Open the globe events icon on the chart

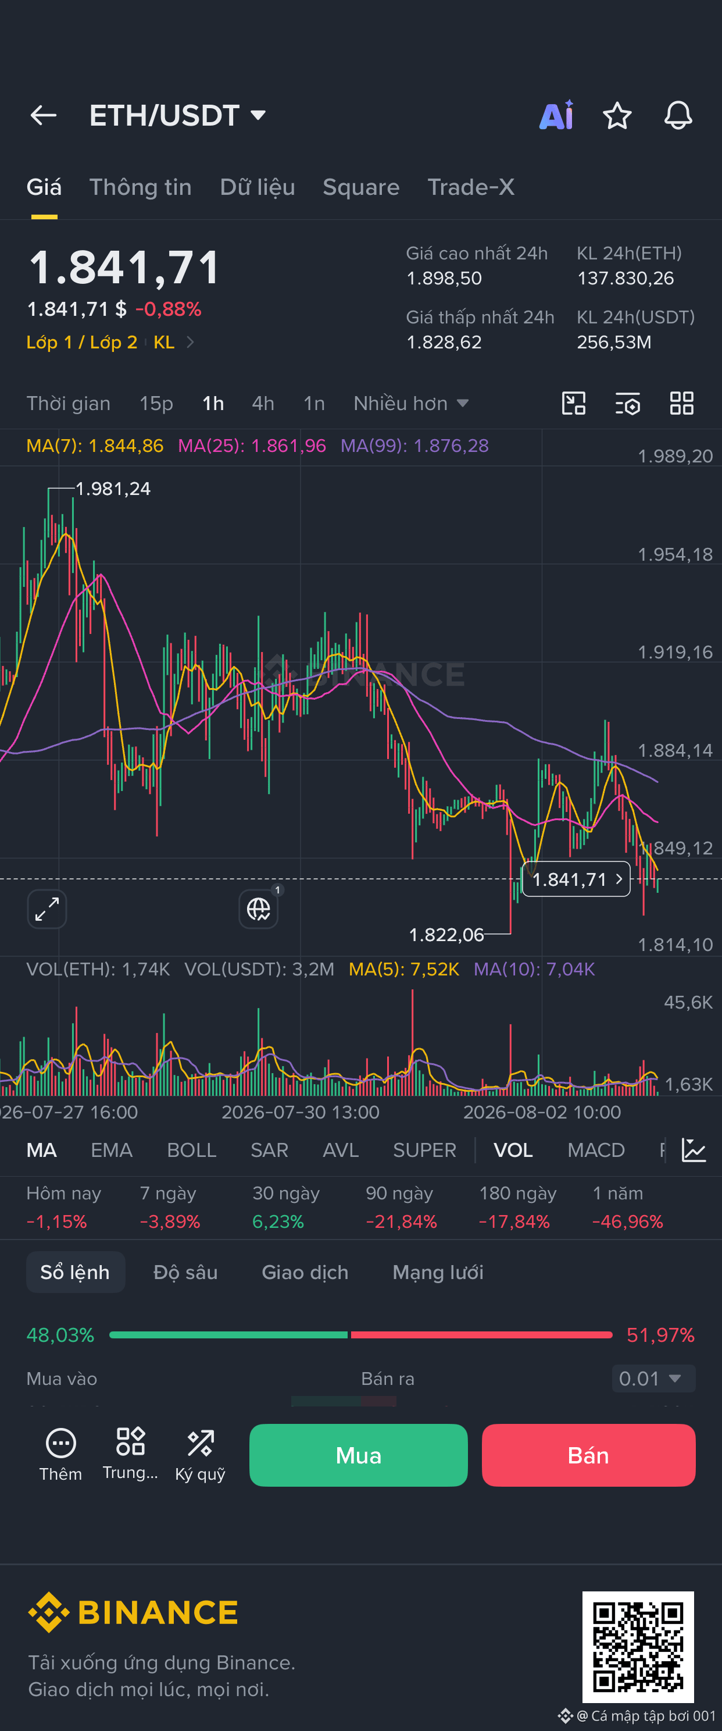(259, 909)
